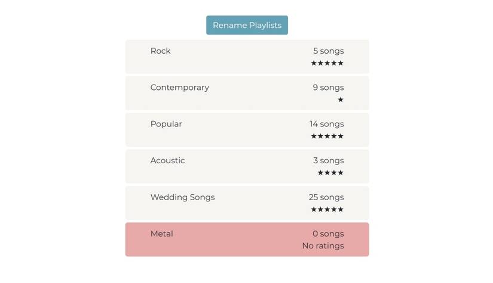
Task: Choose the Popular playlist name
Action: click(166, 124)
